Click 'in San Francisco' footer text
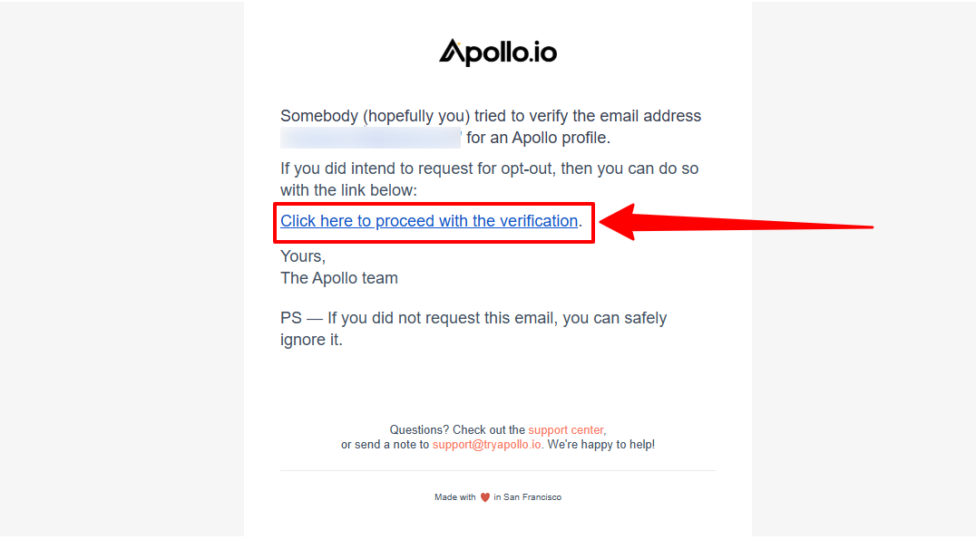The image size is (976, 539). point(528,497)
